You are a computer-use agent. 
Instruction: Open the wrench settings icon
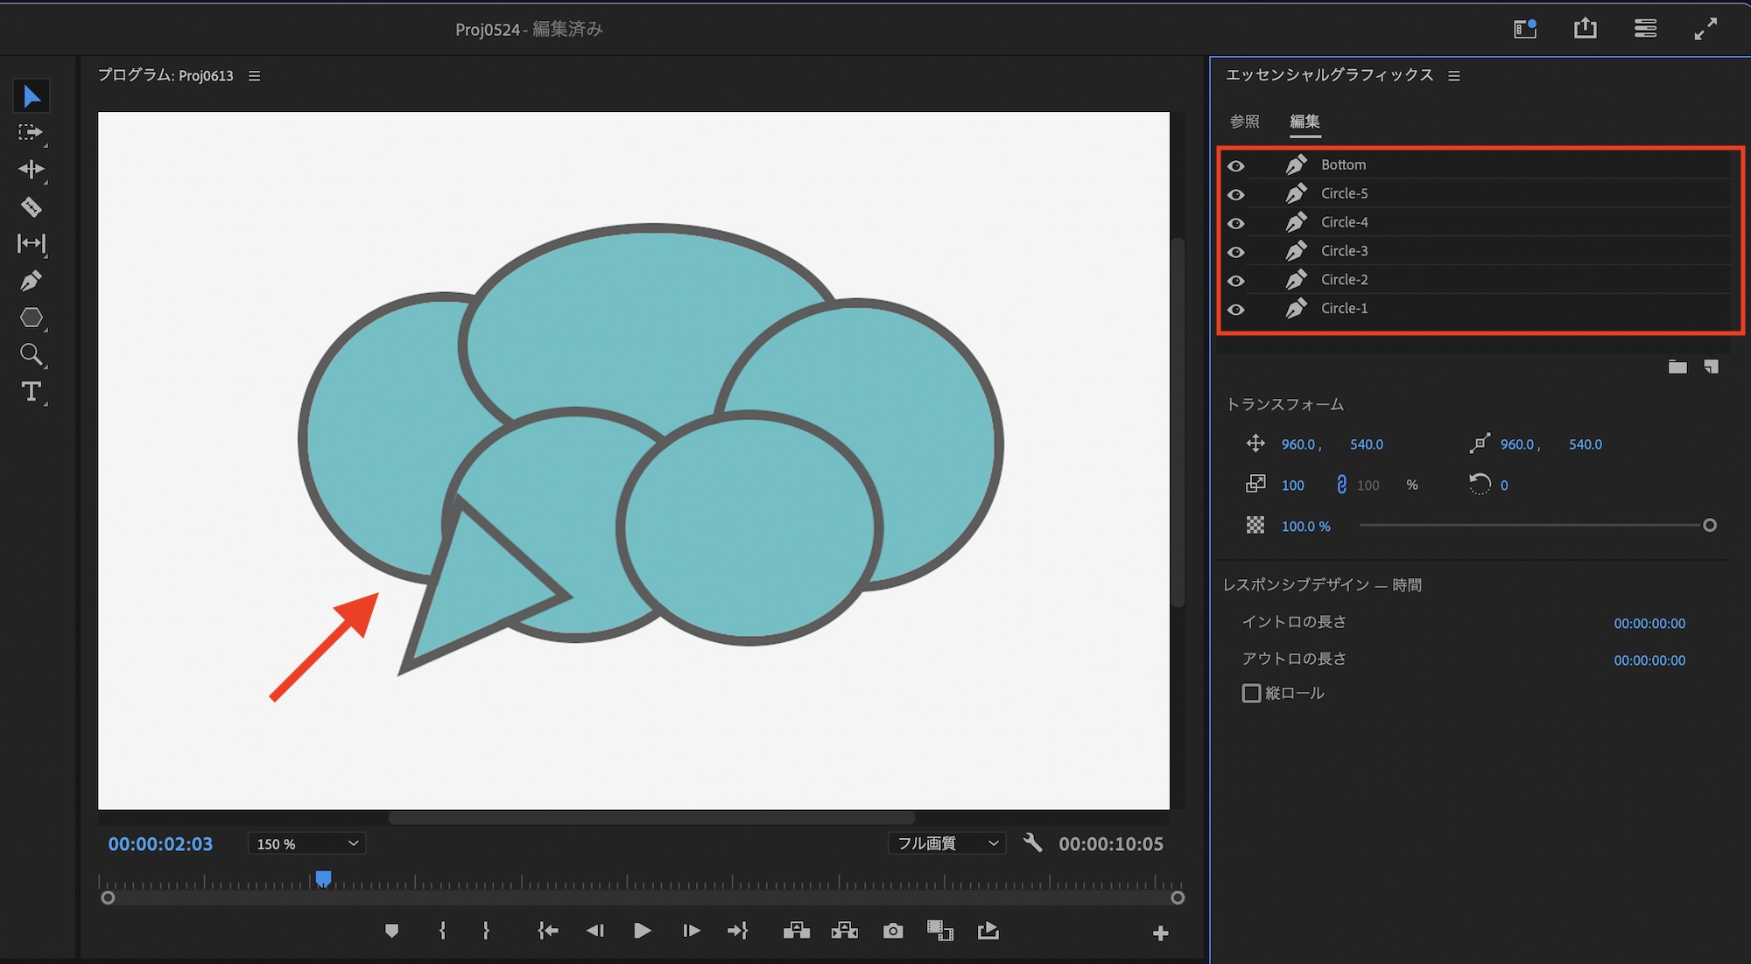click(1032, 843)
